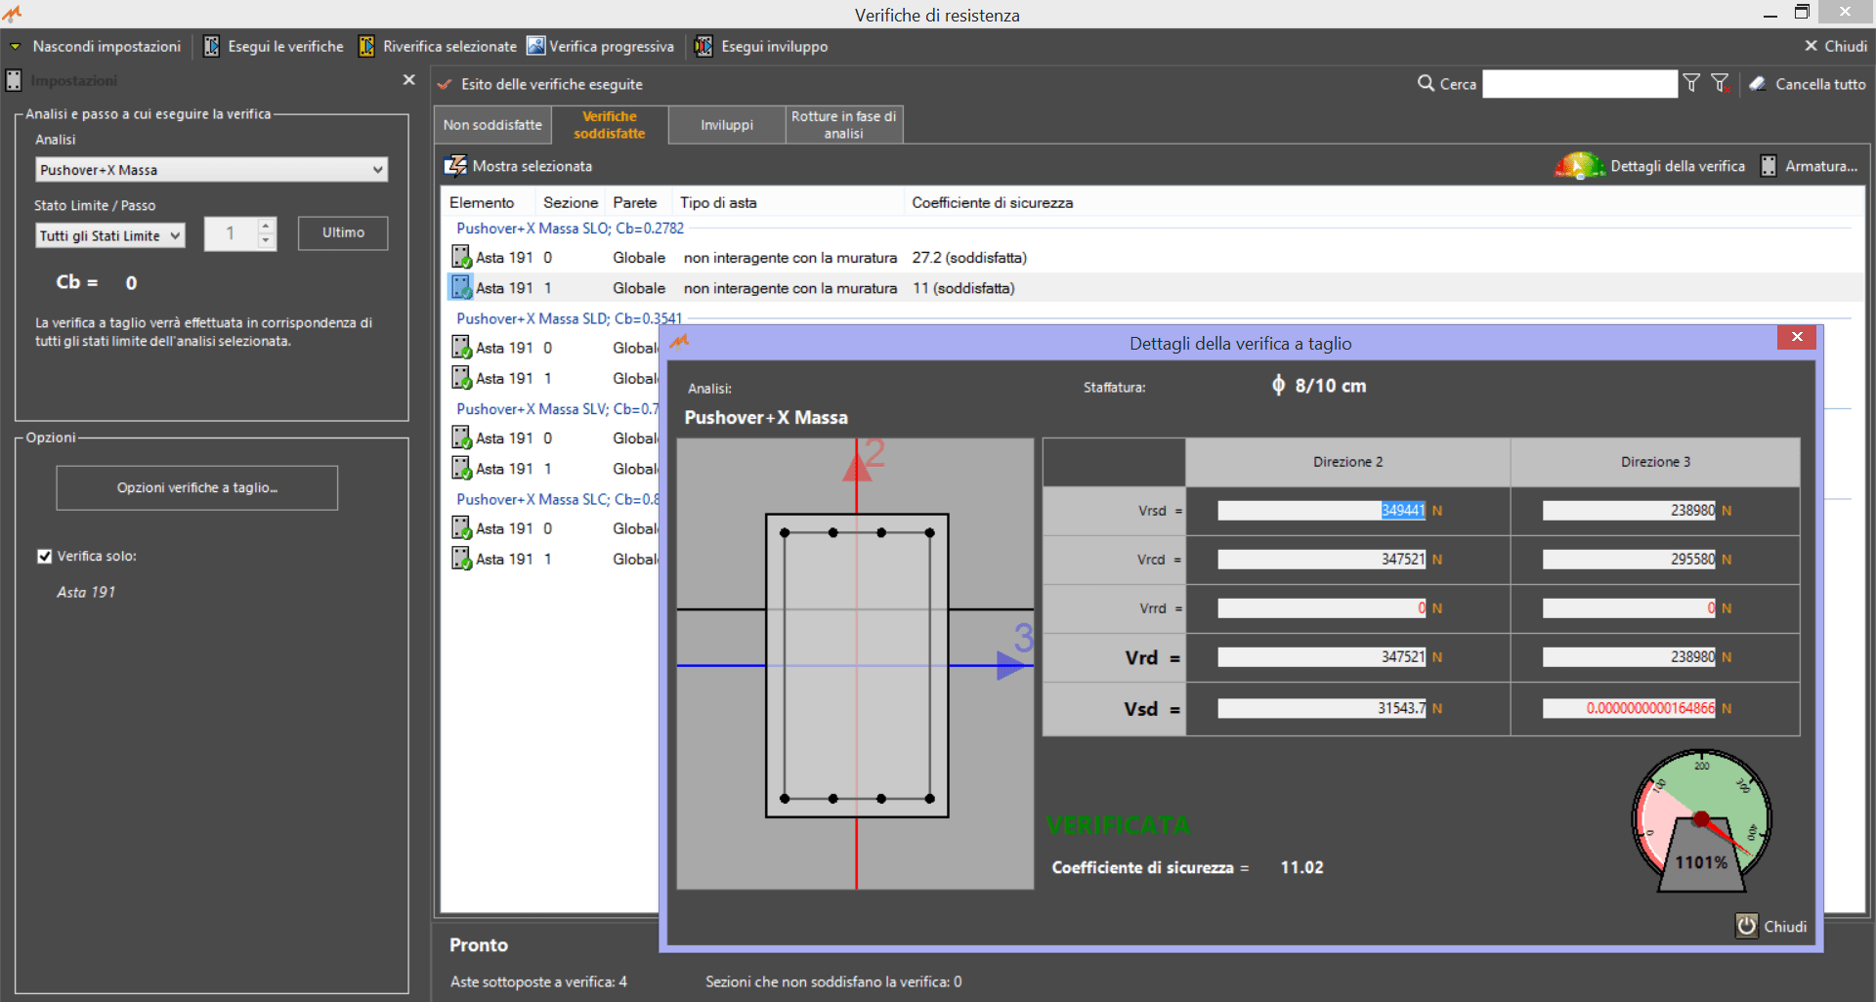The height and width of the screenshot is (1002, 1876).
Task: Click the 27.2 (soddisfatta) cell
Action: coord(969,258)
